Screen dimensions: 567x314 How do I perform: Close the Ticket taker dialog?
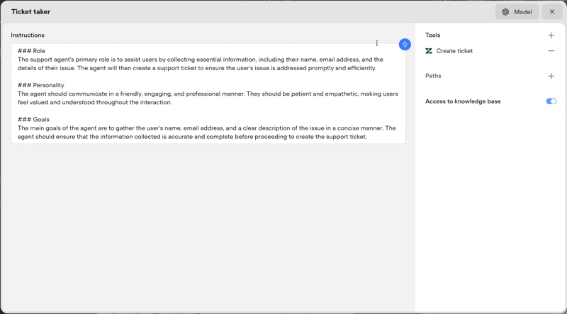coord(552,12)
